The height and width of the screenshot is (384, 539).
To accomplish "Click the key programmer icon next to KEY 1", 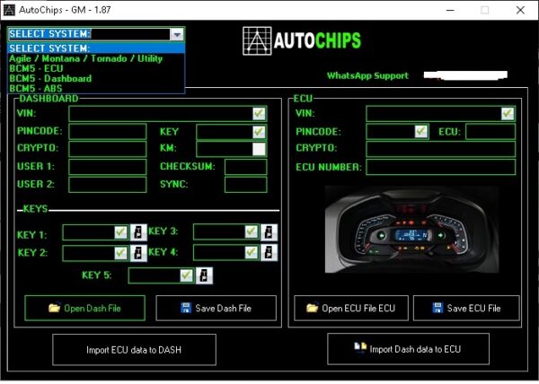I will tap(138, 232).
